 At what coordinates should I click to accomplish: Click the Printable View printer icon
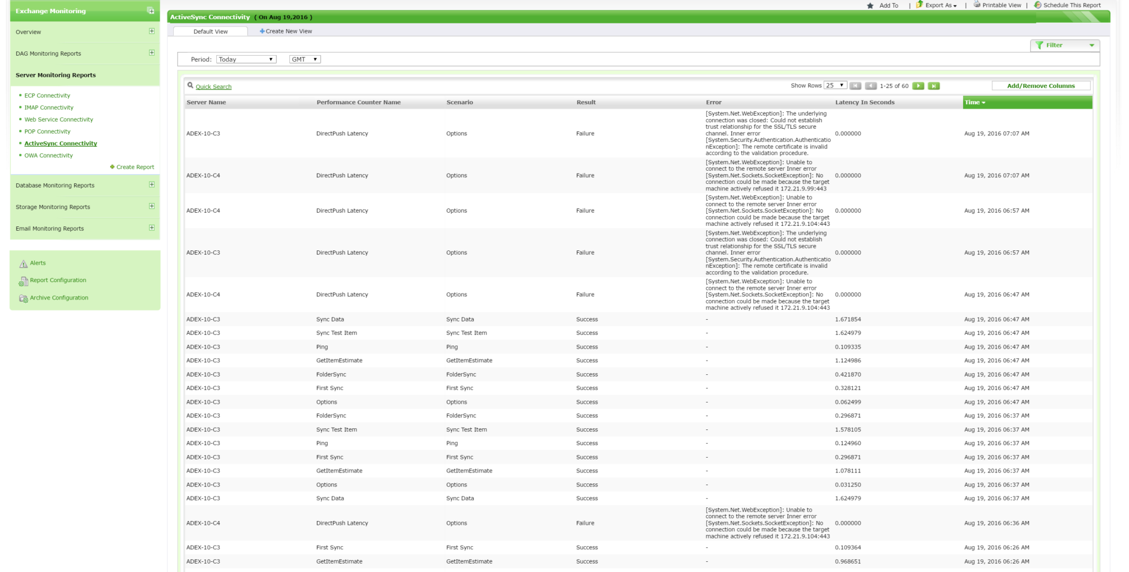click(976, 5)
